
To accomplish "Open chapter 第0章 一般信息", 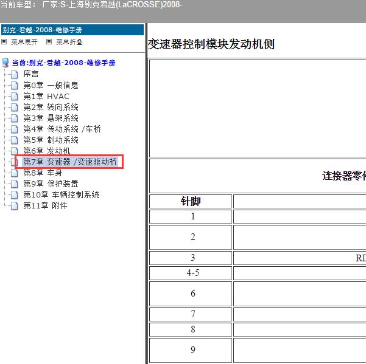I will coord(51,85).
